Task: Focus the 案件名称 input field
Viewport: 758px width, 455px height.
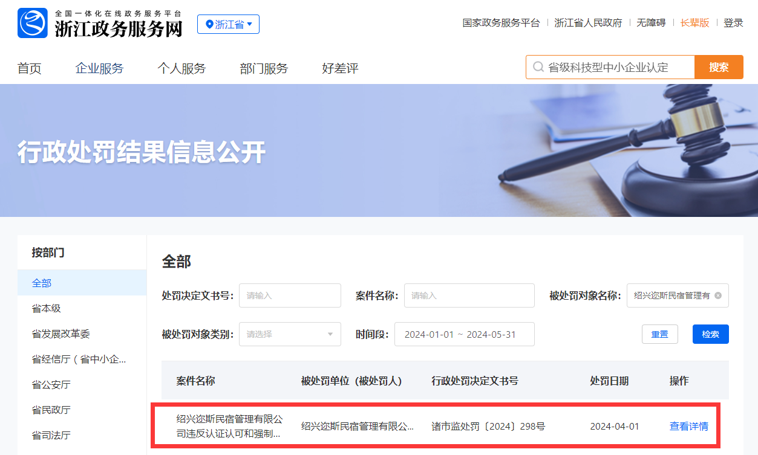Action: click(469, 295)
